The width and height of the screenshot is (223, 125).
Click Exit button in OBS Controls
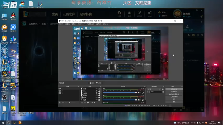[174, 102]
